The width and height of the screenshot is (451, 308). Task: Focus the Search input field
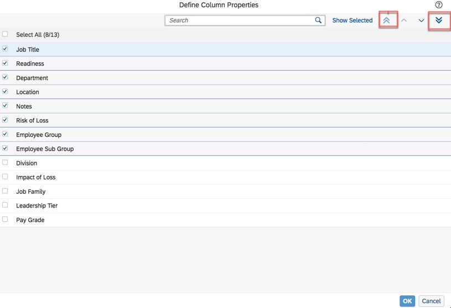coord(240,20)
